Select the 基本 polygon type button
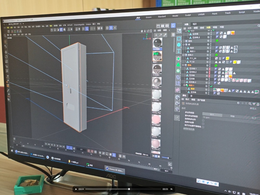260x195 pixels. click(212, 114)
